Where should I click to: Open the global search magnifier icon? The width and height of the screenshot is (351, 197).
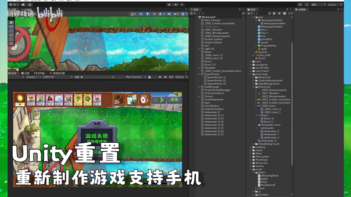pyautogui.click(x=307, y=4)
